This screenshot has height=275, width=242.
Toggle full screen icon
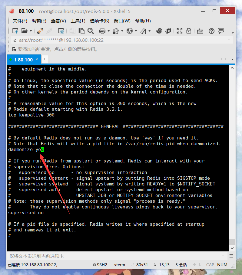tap(180, 31)
